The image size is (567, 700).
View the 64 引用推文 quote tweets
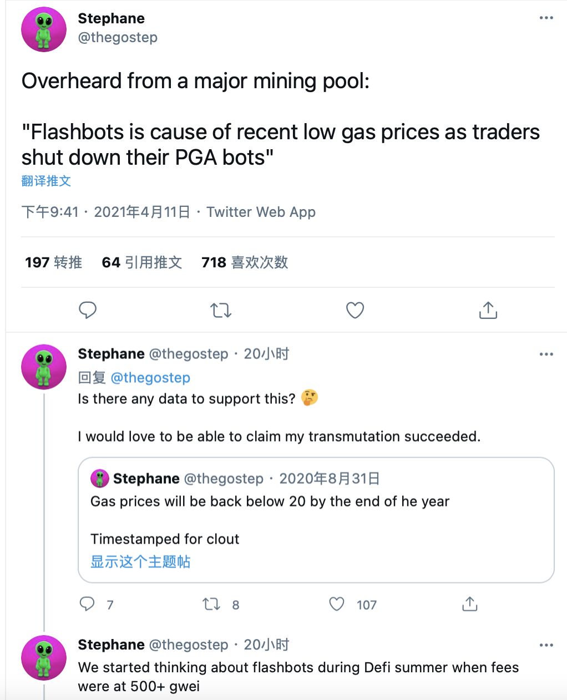pyautogui.click(x=141, y=262)
